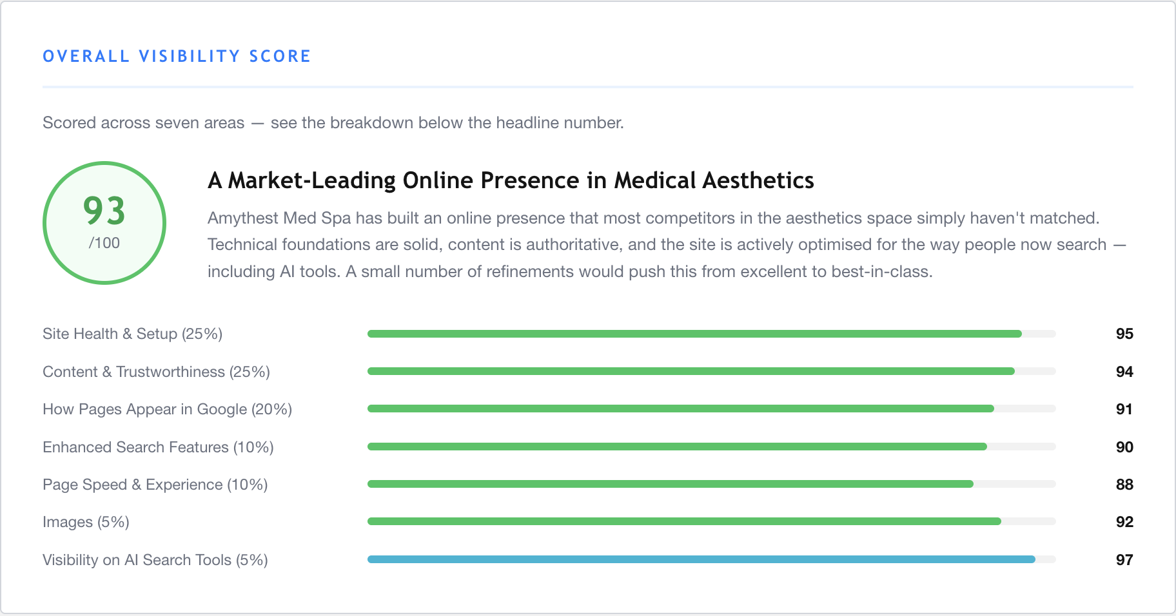1176x616 pixels.
Task: Select the How Pages Appear in Google row
Action: [x=588, y=409]
